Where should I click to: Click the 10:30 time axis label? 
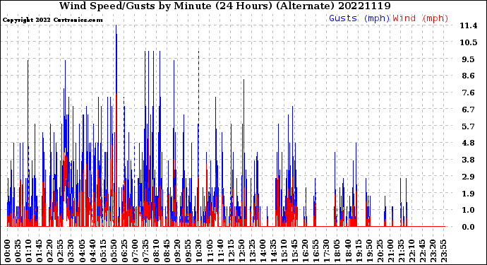pos(198,250)
